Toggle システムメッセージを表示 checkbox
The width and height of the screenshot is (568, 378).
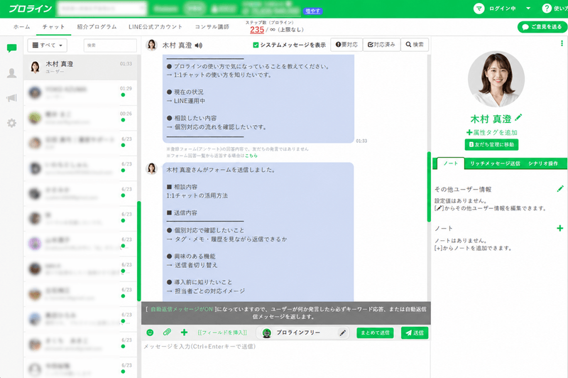(x=256, y=45)
